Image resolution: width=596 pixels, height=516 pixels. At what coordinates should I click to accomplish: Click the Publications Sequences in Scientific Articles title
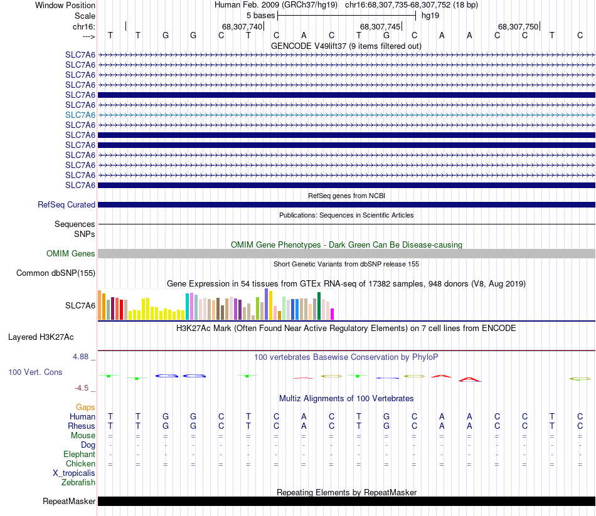point(346,215)
